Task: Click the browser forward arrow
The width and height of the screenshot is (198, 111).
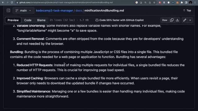Action: tap(7, 2)
